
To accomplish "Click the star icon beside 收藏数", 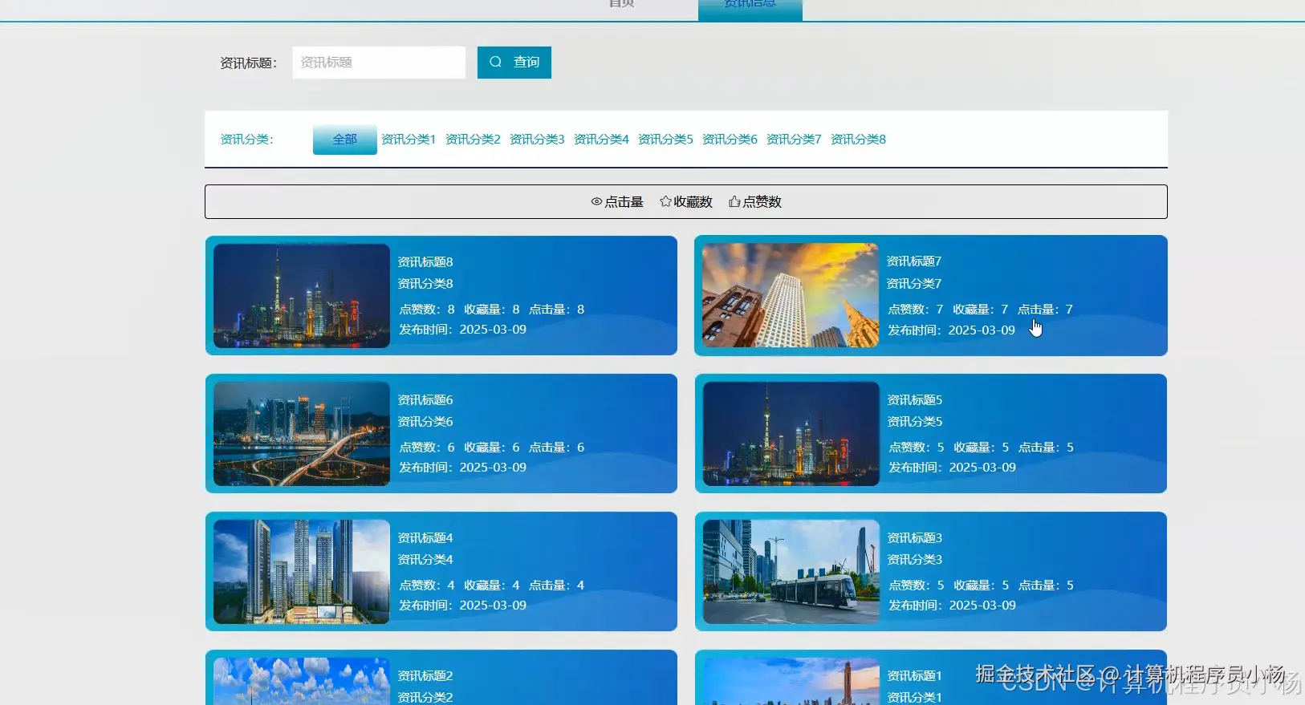I will coord(665,201).
